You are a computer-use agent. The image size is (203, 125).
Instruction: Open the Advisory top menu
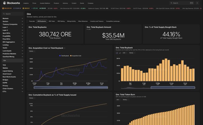tap(65, 3)
